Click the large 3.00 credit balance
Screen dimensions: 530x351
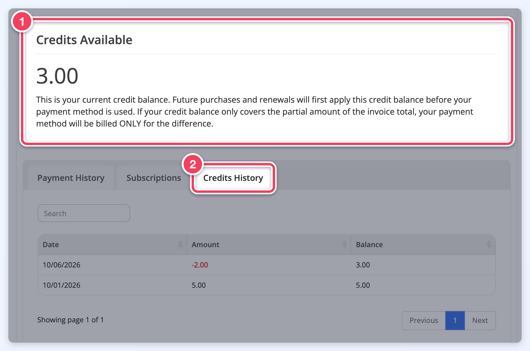[x=57, y=76]
